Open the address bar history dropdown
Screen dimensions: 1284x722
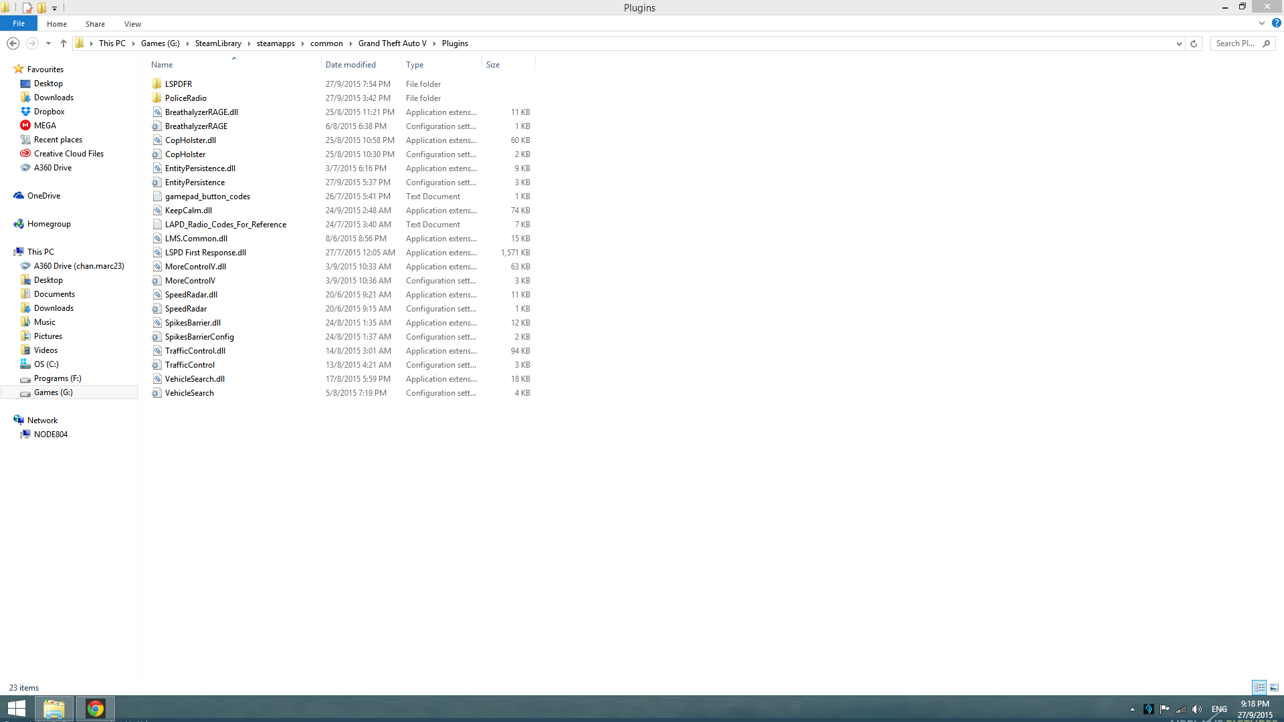pos(1179,43)
